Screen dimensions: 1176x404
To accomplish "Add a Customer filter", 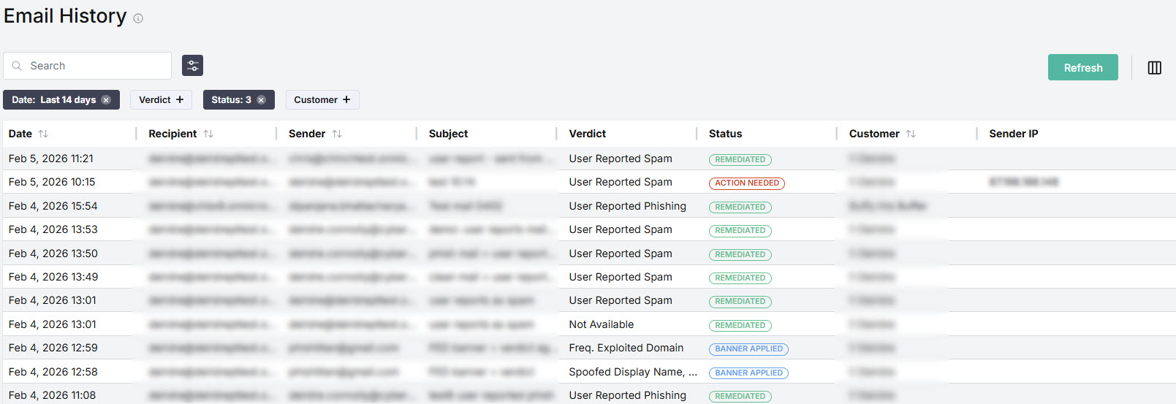I will click(x=322, y=100).
